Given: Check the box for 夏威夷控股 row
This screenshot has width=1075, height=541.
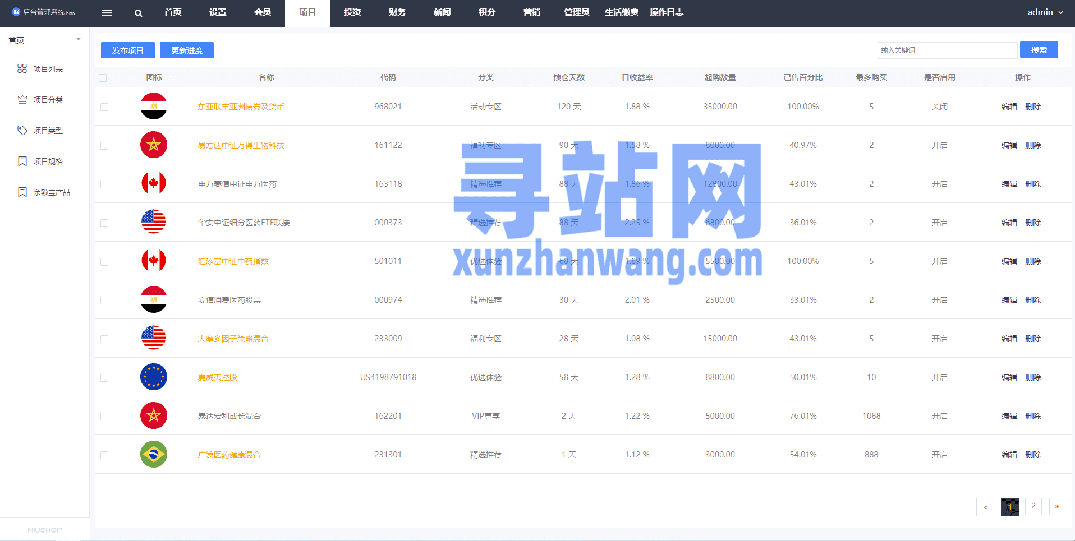Looking at the screenshot, I should tap(104, 378).
